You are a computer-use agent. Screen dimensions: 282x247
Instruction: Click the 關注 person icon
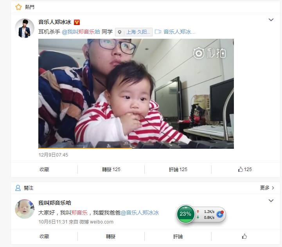tap(18, 188)
